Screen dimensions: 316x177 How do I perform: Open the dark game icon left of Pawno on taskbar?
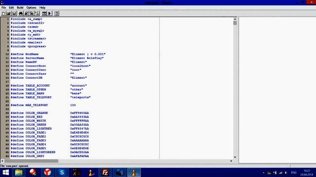(76, 173)
